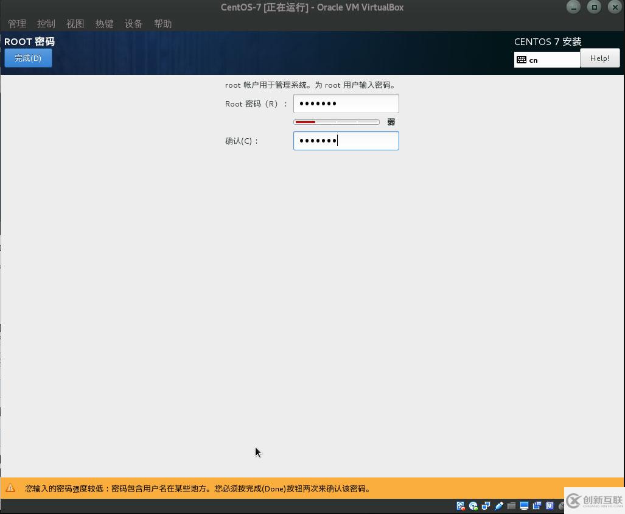Click the ROOT 密码 heading
Image resolution: width=625 pixels, height=514 pixels.
(29, 41)
